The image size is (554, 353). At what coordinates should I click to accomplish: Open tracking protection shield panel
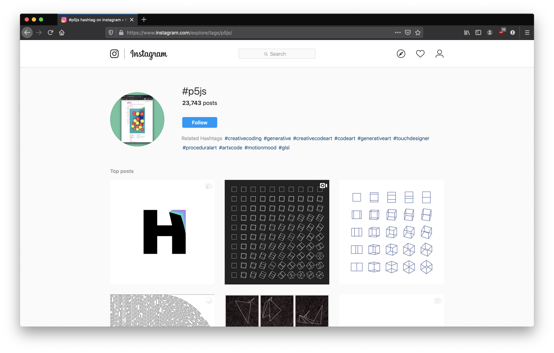coord(111,32)
